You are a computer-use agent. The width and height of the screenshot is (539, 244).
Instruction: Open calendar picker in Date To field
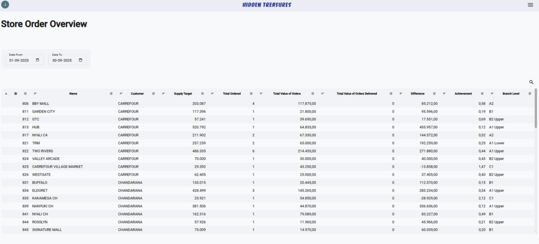point(81,60)
